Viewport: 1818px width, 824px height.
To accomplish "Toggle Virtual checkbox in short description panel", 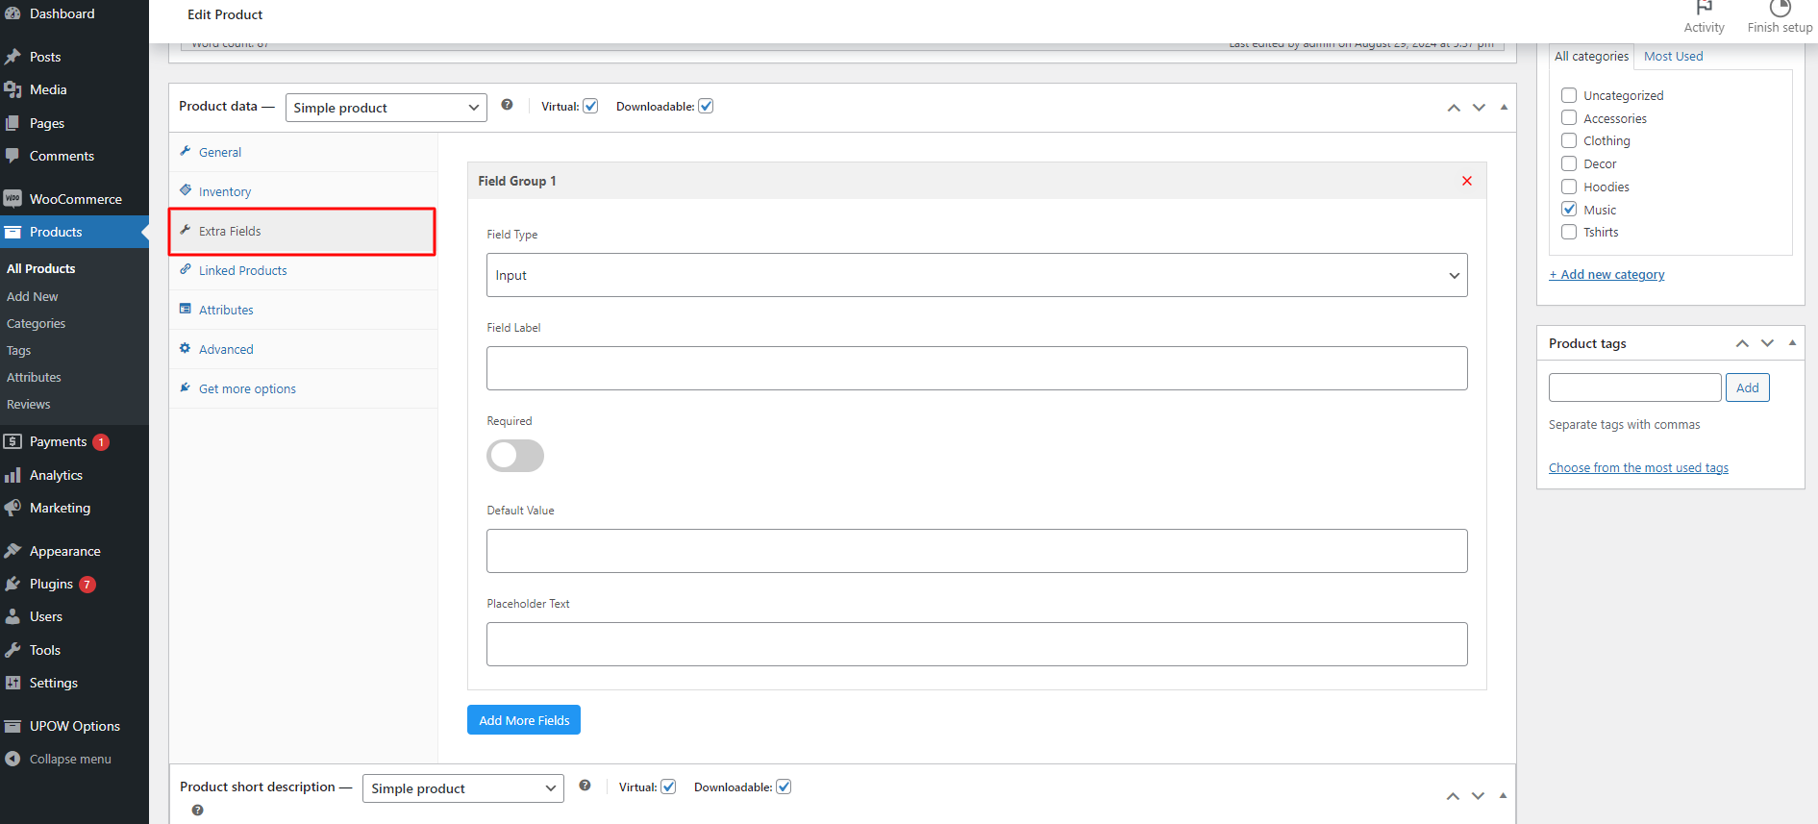I will coord(668,787).
